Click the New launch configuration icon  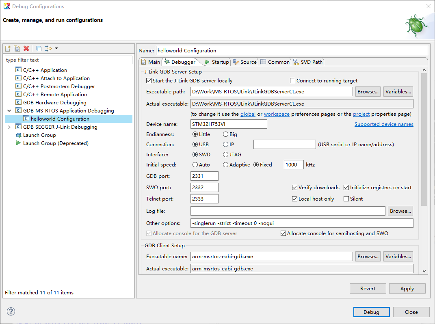8,48
